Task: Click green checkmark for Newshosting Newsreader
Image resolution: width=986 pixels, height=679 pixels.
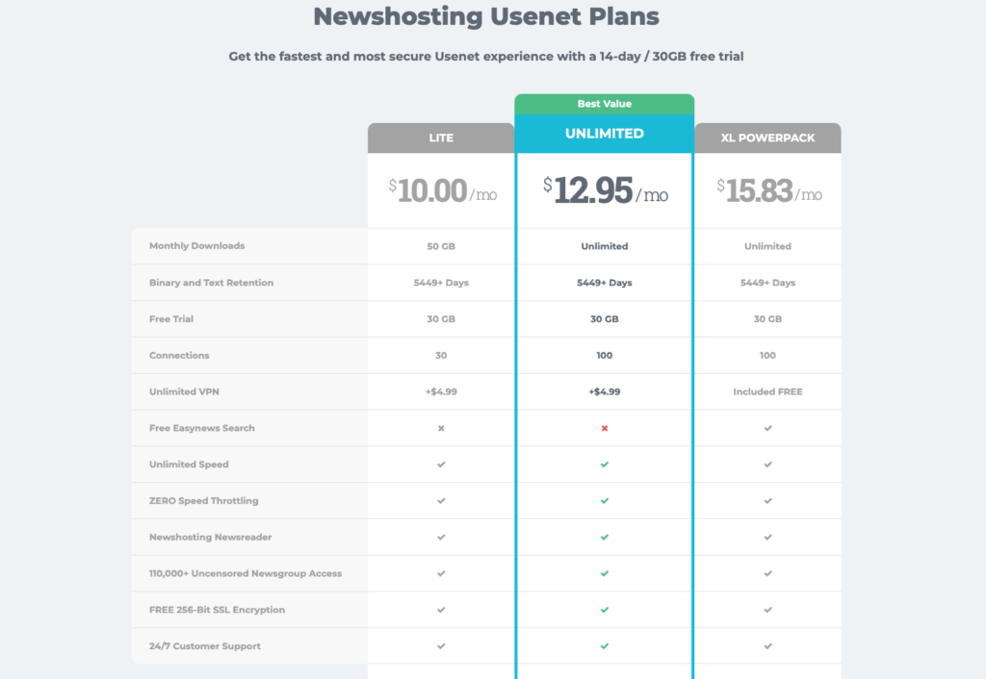Action: coord(605,538)
